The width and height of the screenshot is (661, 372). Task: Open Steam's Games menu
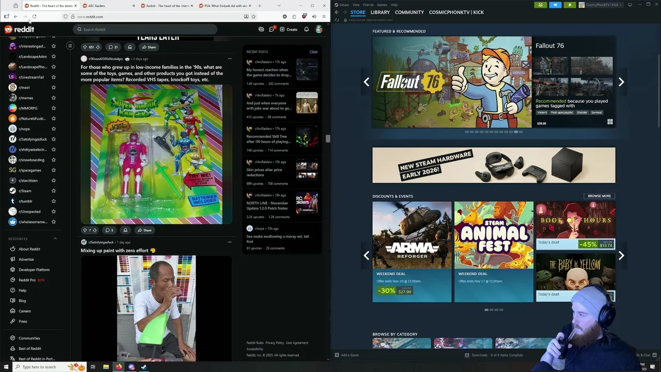click(x=382, y=5)
